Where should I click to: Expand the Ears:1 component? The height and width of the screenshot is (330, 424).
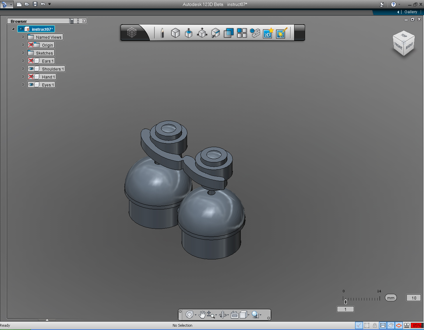pyautogui.click(x=23, y=61)
